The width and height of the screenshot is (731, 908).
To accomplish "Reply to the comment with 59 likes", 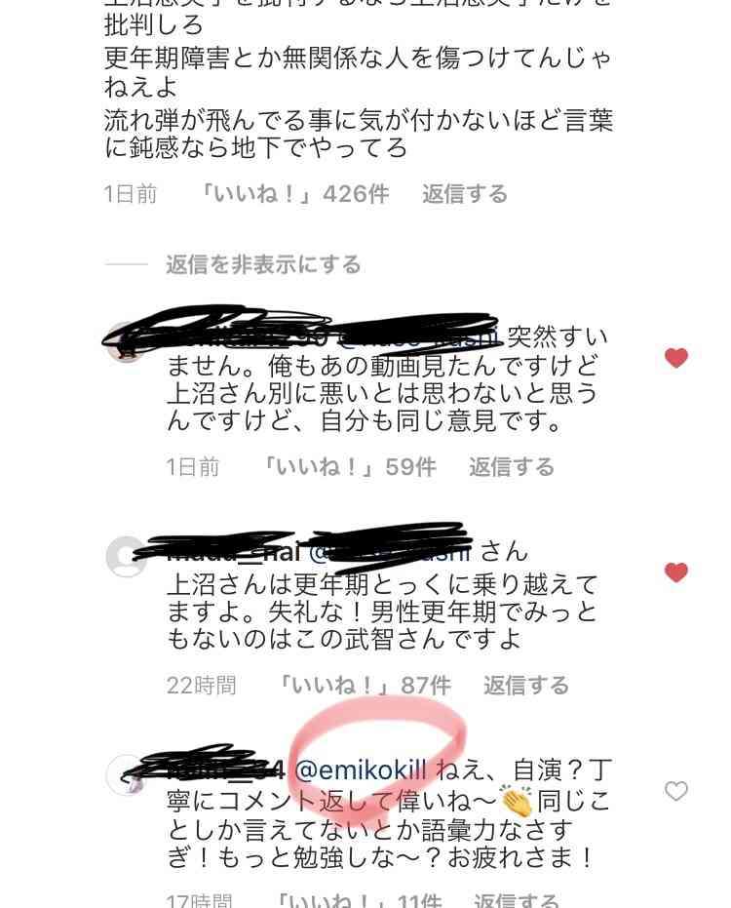I will point(512,467).
